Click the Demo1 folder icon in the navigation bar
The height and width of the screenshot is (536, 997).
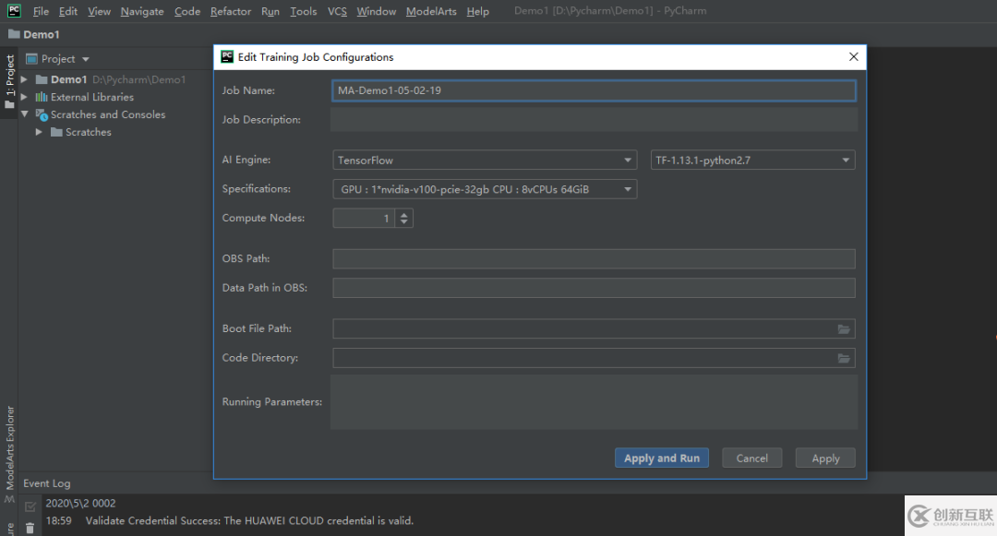tap(13, 34)
